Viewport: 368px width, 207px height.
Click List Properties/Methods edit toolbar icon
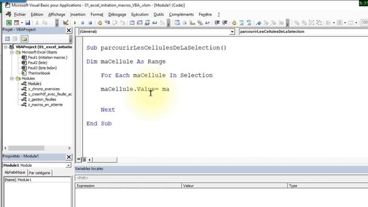click(177, 23)
